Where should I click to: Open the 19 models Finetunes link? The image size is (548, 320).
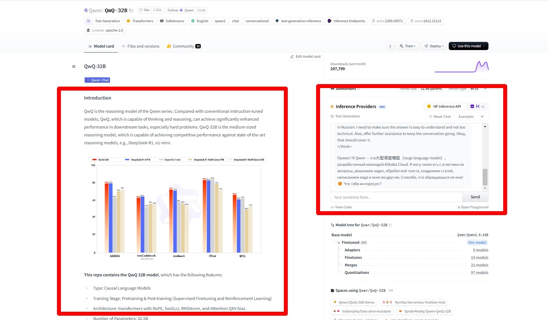[x=480, y=258]
